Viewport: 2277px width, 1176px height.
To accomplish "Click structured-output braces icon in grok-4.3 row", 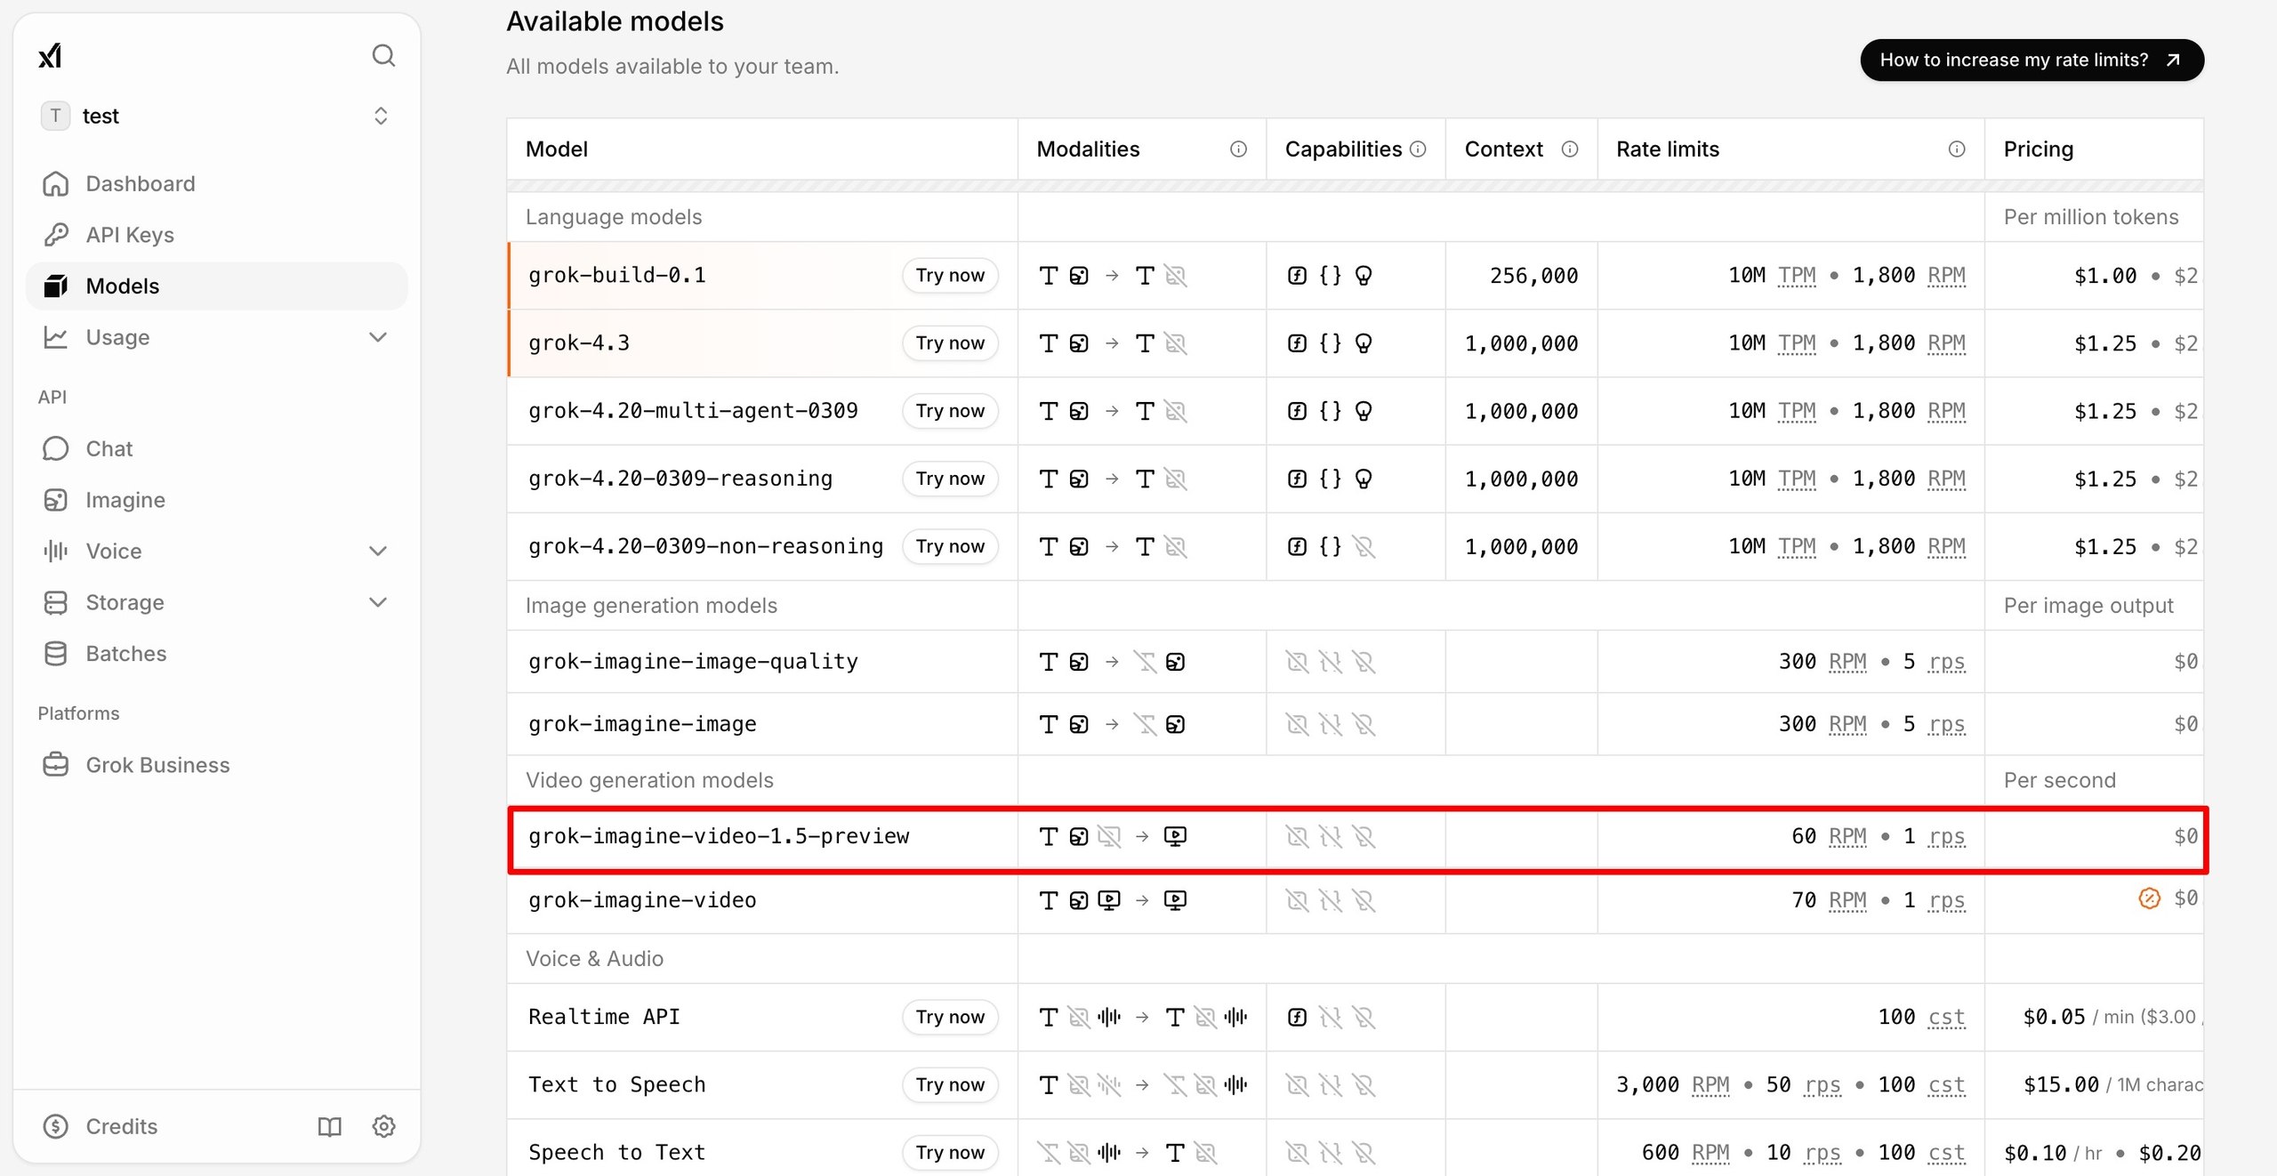I will pyautogui.click(x=1331, y=343).
